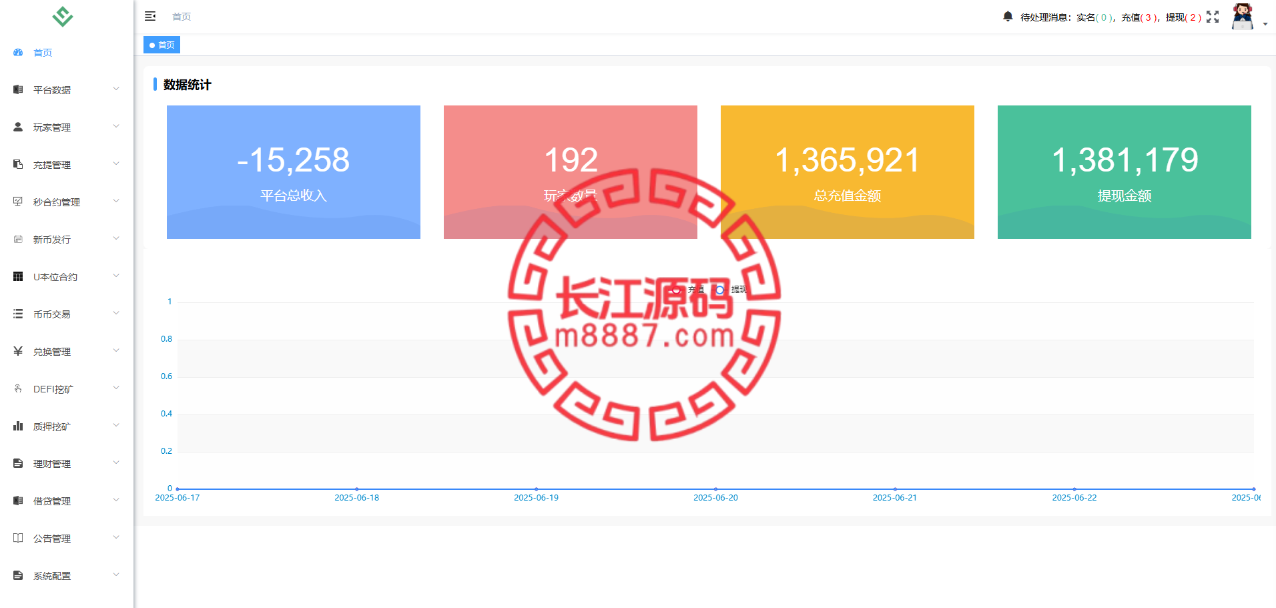Click the 币币交易 list icon
Image resolution: width=1276 pixels, height=608 pixels.
coord(18,314)
